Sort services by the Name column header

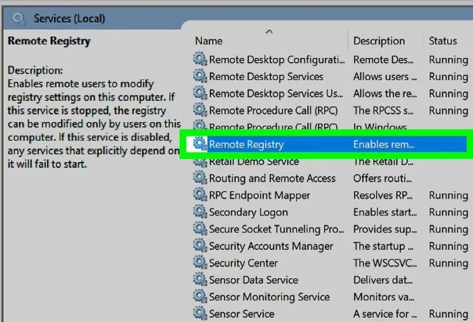209,41
